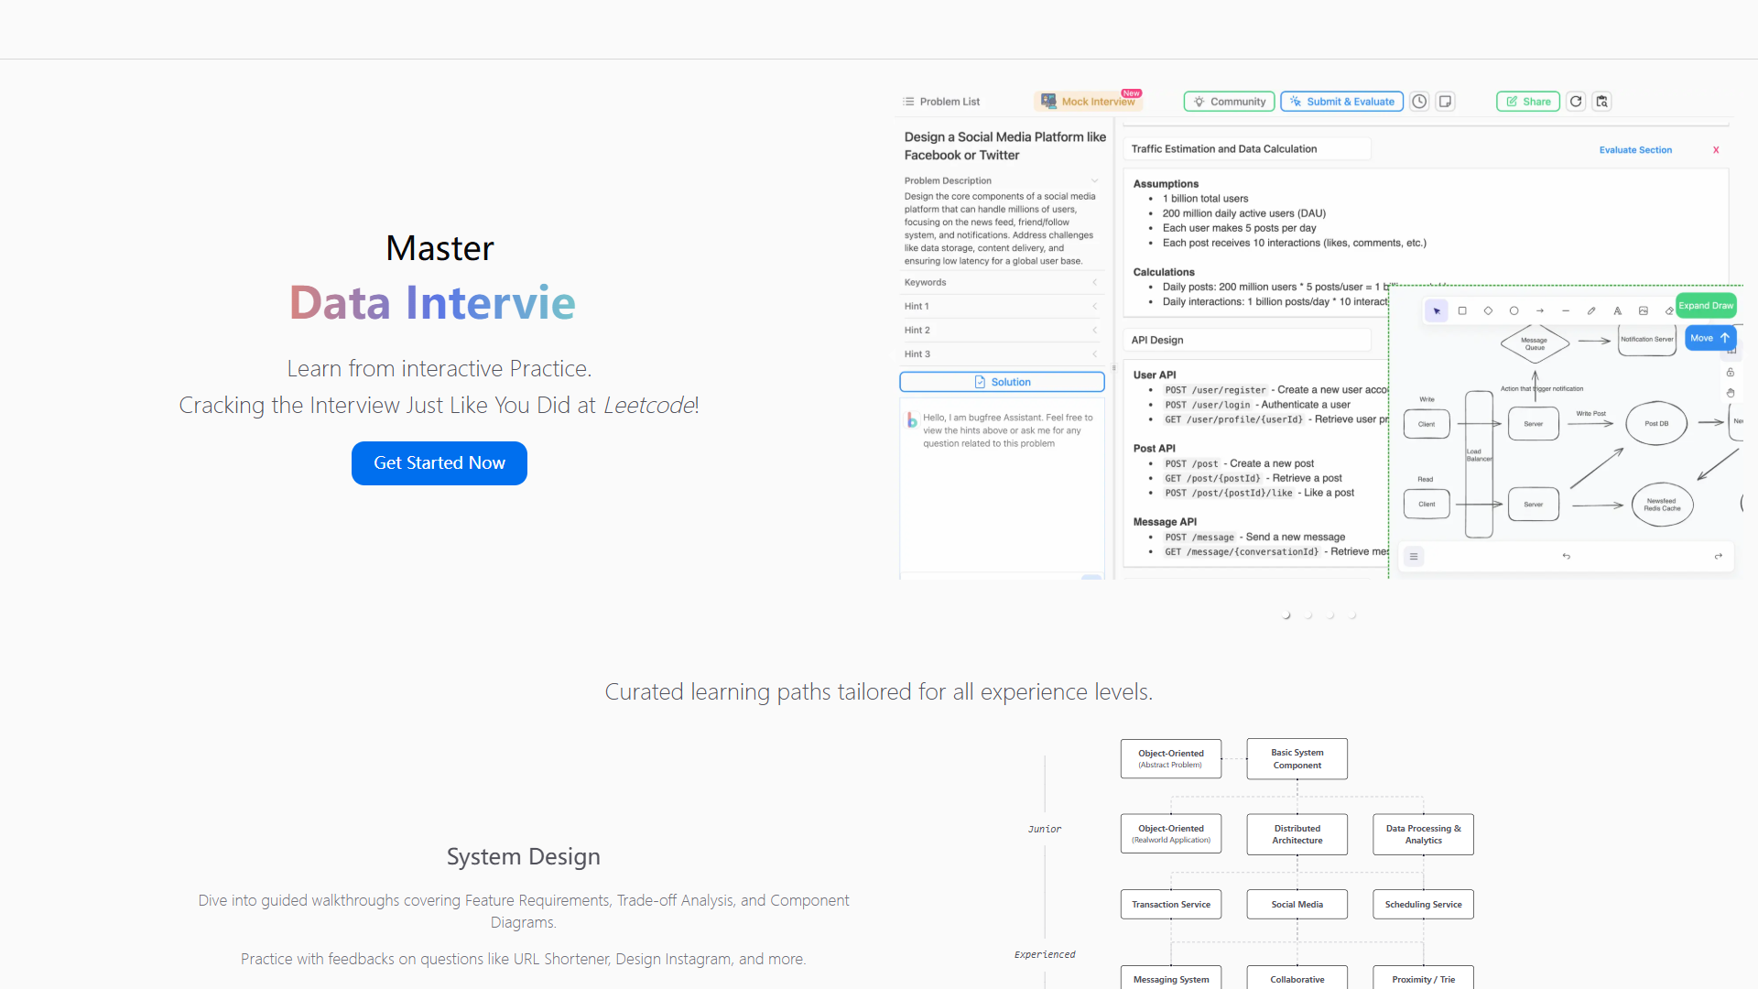The image size is (1758, 989).
Task: Open the drawing canvas hamburger menu
Action: pos(1414,556)
